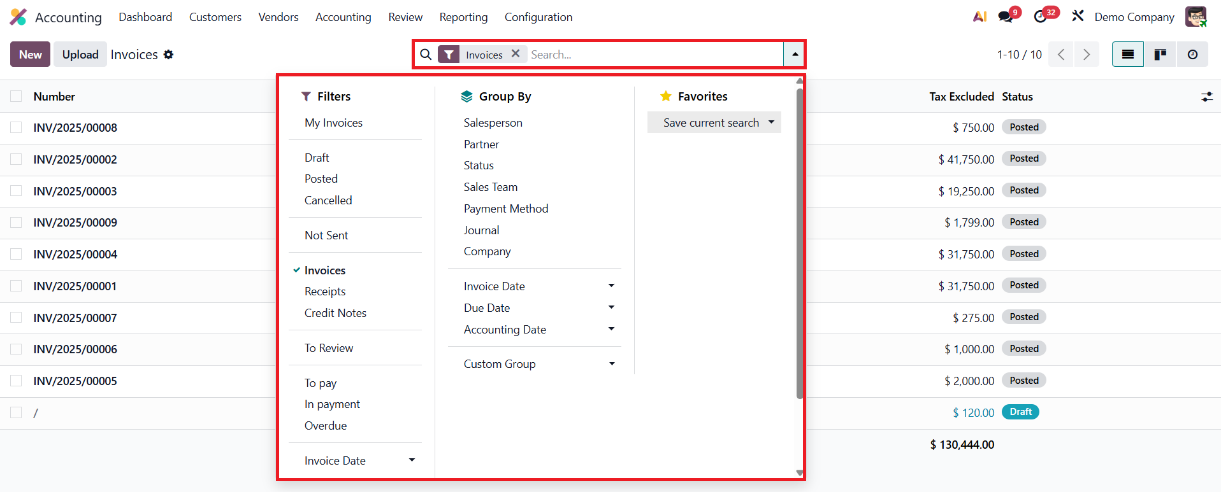Click the filter panel scrollbar
Screen dimensions: 1221x492
point(799,242)
